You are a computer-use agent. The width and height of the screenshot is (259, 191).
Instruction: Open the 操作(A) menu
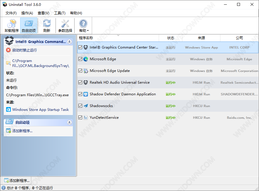tap(27, 13)
